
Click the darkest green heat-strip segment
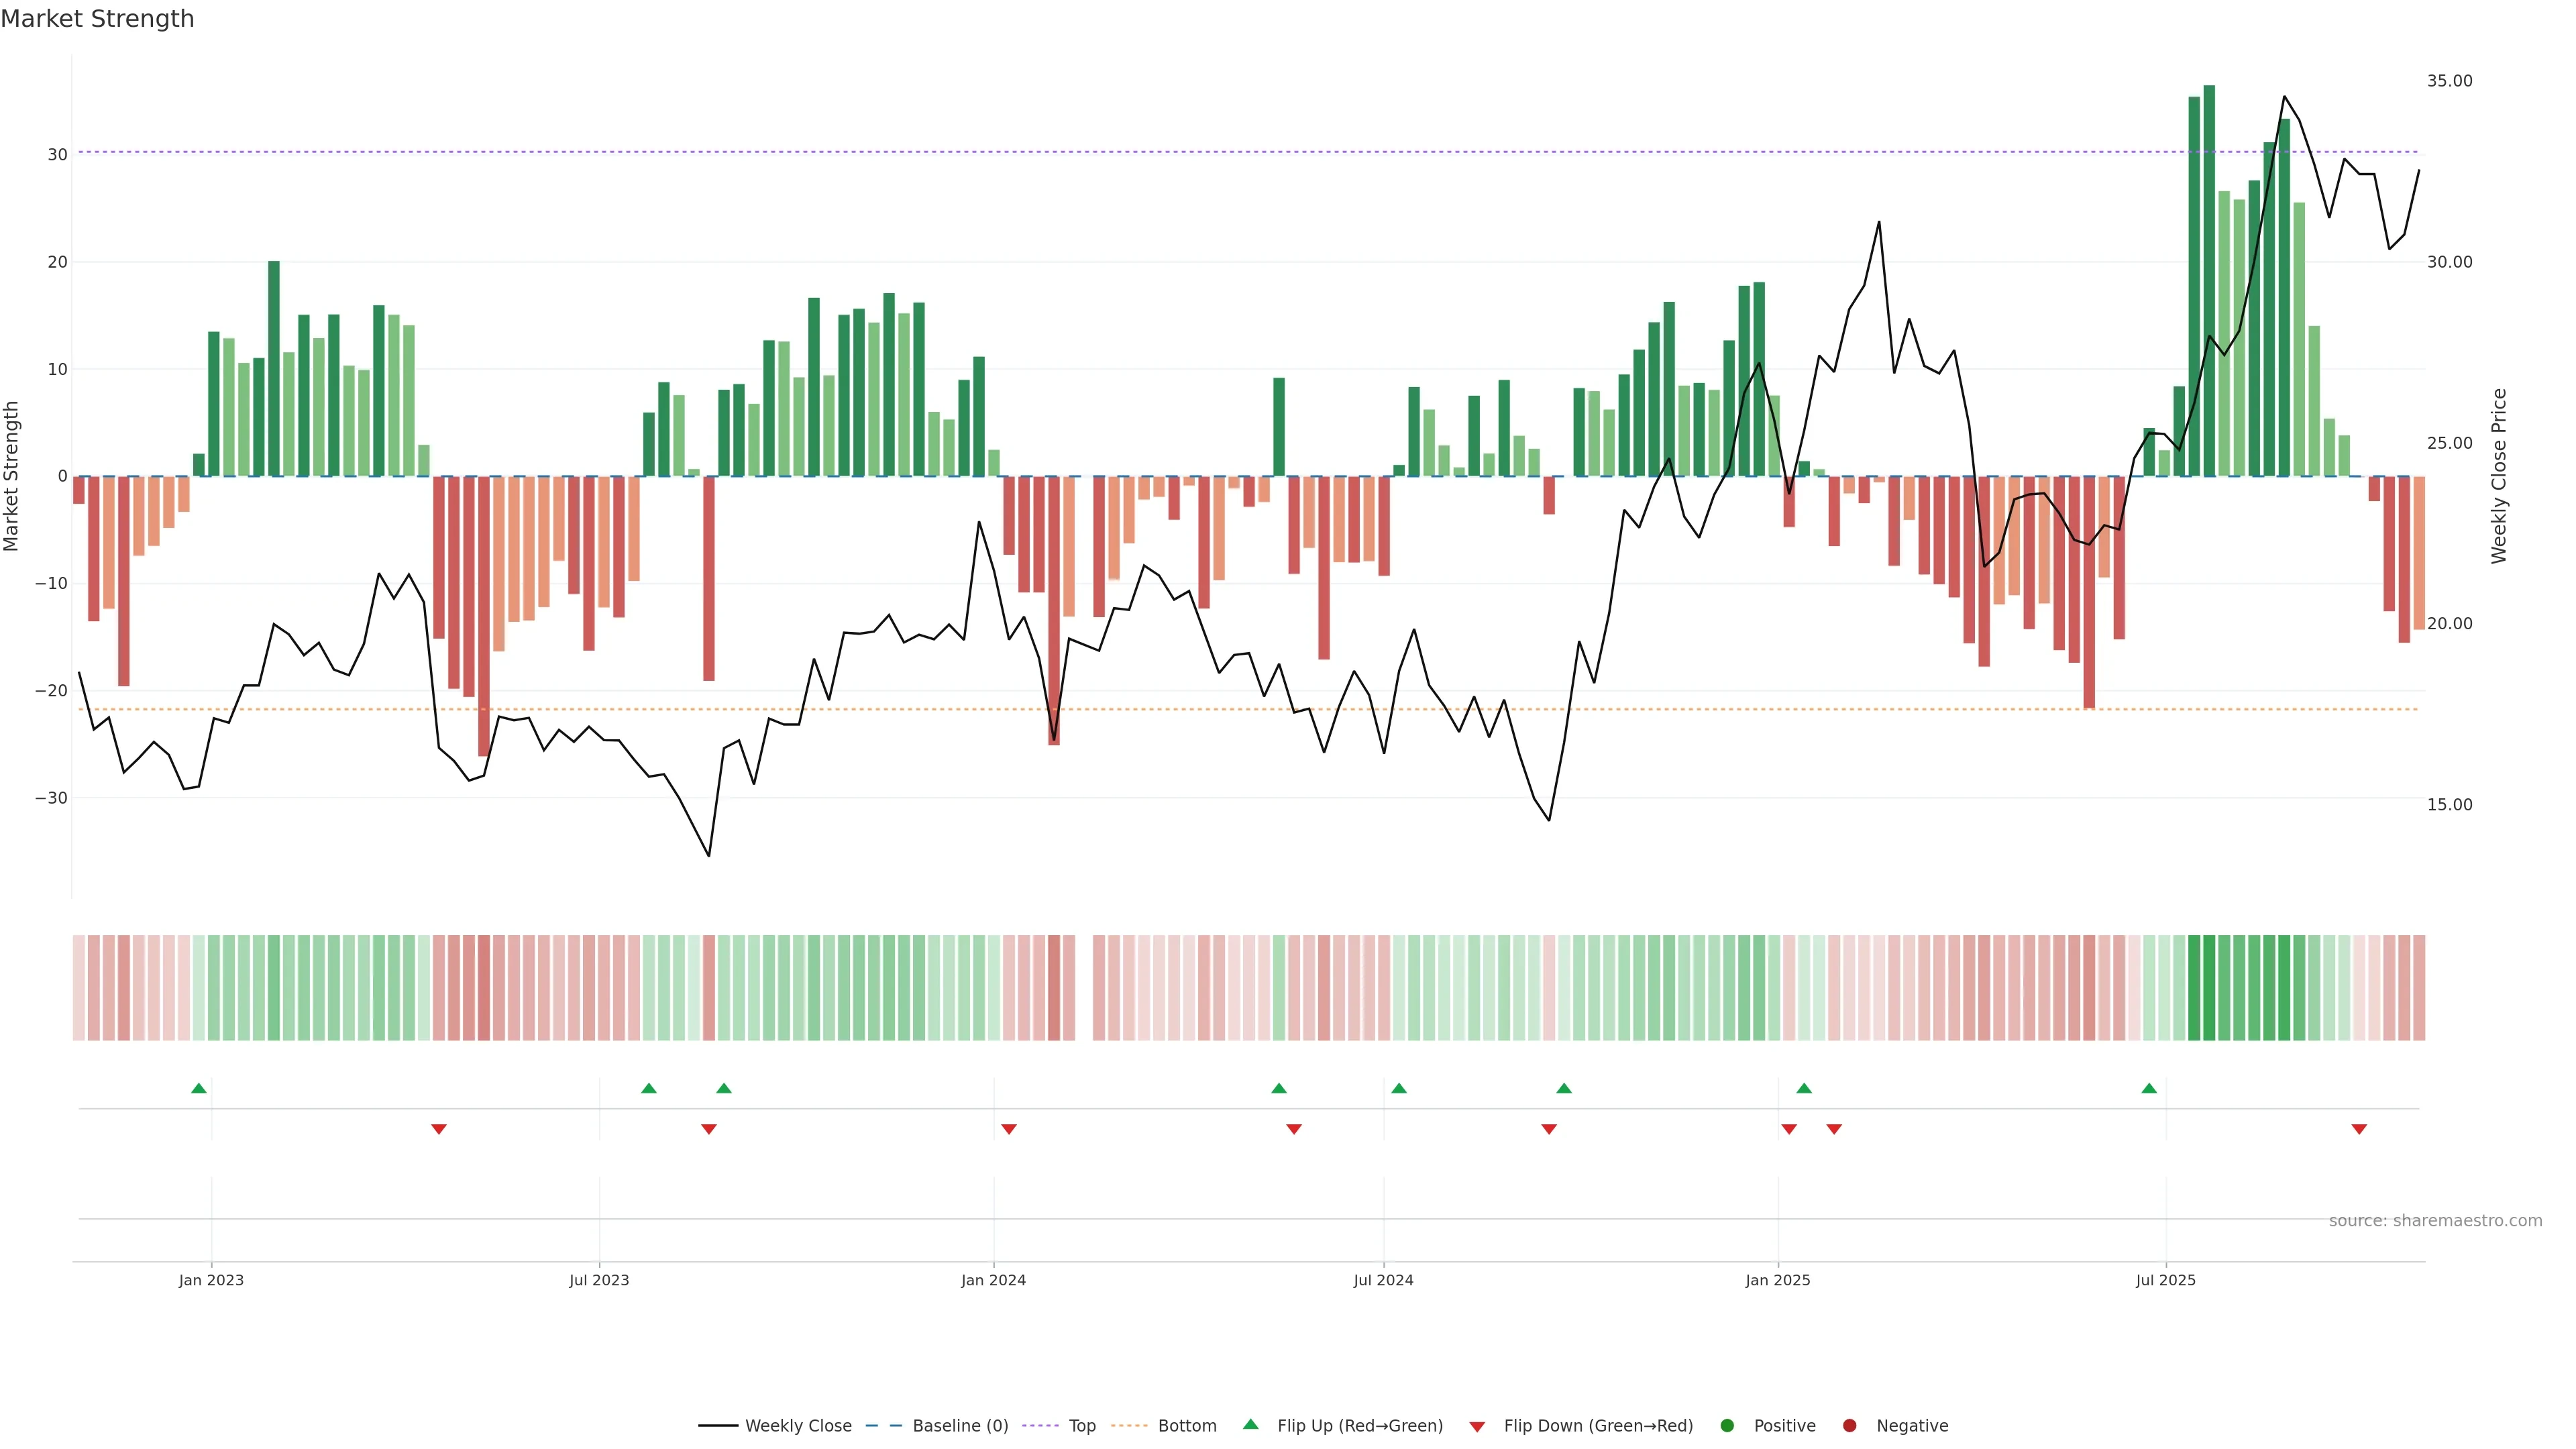tap(2209, 987)
